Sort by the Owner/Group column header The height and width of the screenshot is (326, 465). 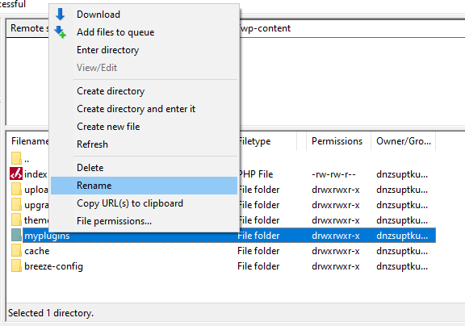point(404,141)
